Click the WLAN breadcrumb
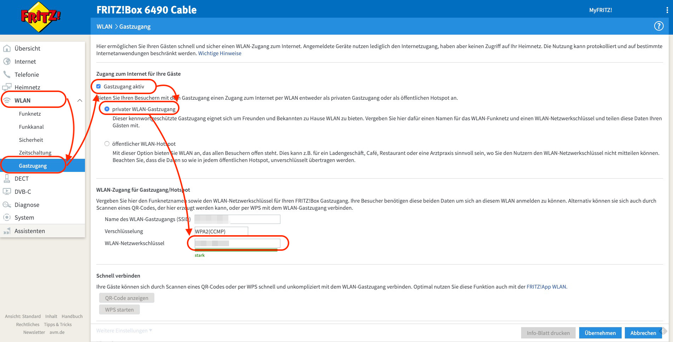Image resolution: width=673 pixels, height=342 pixels. 104,27
